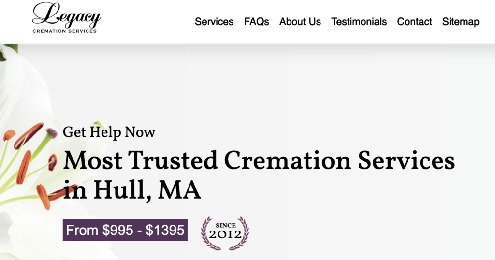Image resolution: width=495 pixels, height=260 pixels.
Task: Click the Since 2012 laurel wreath badge
Action: click(x=225, y=233)
